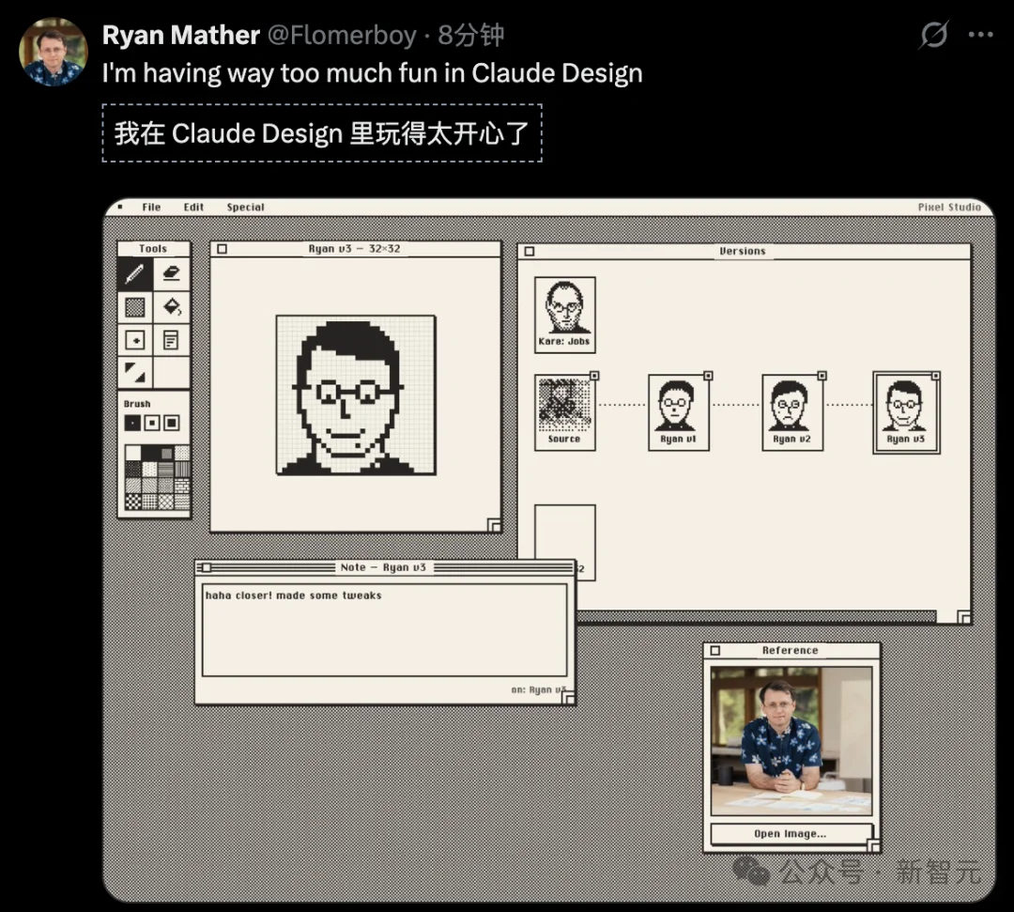Image resolution: width=1014 pixels, height=912 pixels.
Task: Select the largest brush size
Action: tap(171, 424)
